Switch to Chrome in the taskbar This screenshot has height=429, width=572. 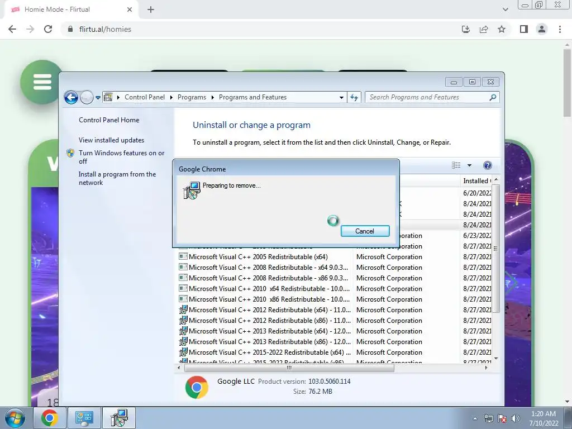point(50,418)
